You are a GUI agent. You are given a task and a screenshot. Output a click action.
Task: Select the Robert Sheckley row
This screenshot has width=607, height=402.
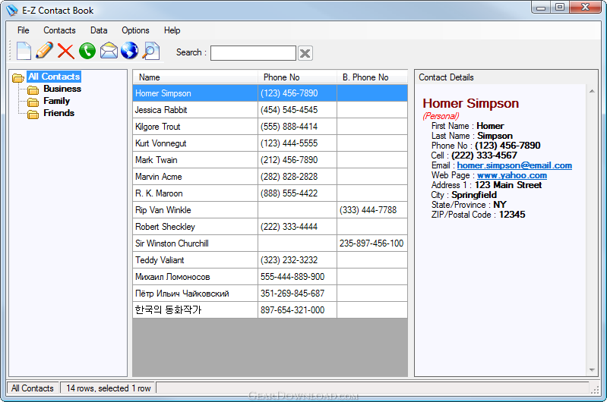pos(270,227)
